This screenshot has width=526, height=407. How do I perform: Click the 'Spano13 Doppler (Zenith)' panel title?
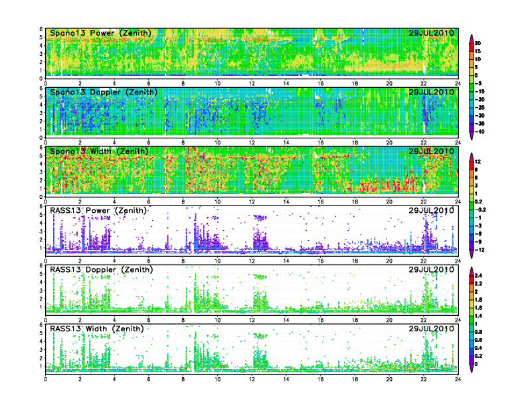(x=104, y=92)
